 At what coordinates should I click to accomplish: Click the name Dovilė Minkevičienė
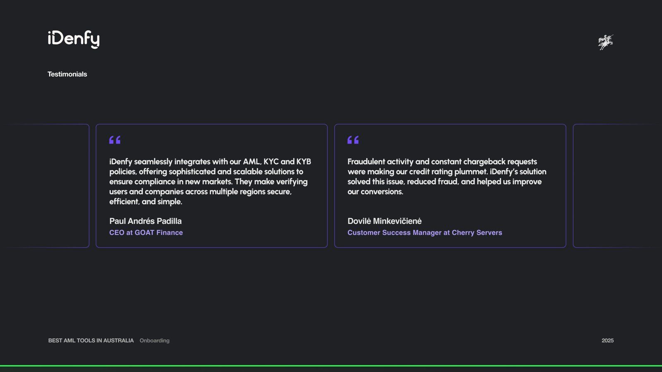[385, 221]
